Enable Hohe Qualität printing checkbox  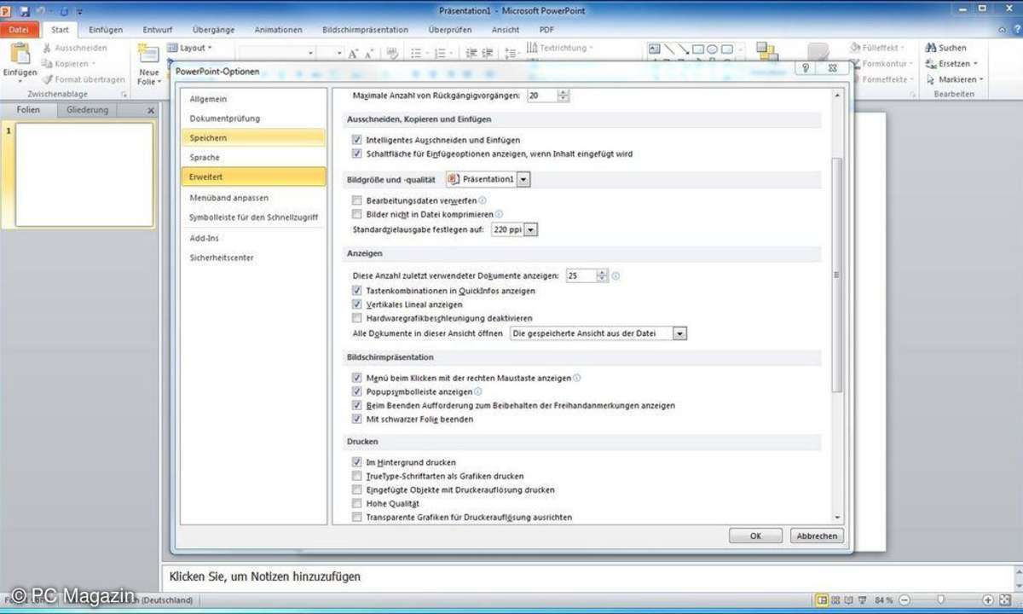(x=357, y=504)
